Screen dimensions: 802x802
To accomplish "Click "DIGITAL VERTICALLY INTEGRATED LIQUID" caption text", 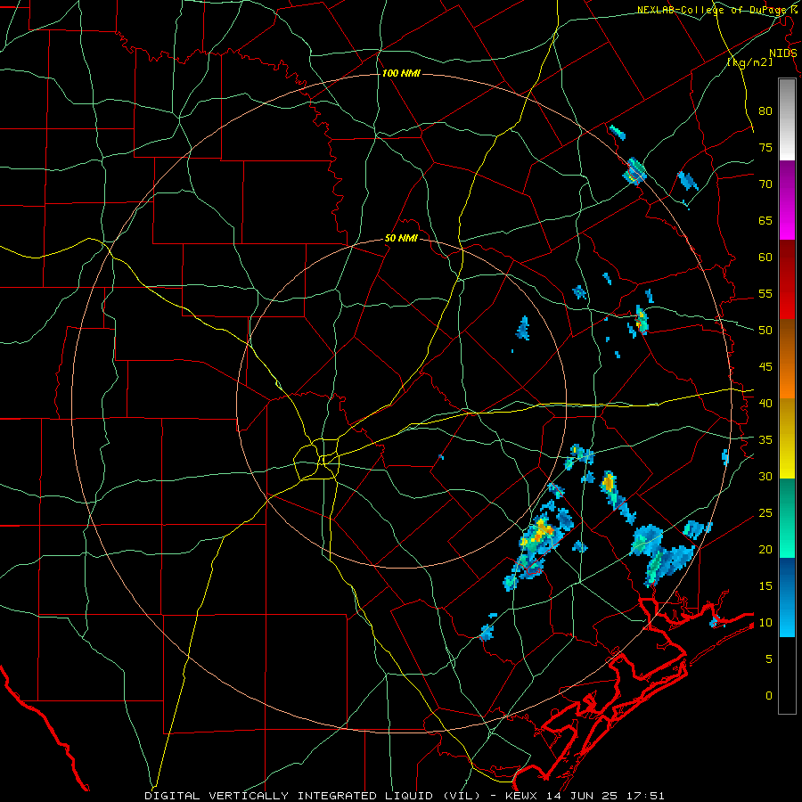I will pos(291,796).
